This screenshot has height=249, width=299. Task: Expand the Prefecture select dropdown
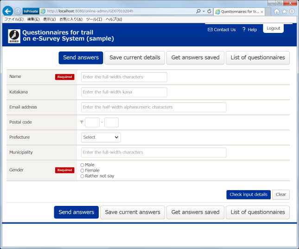pyautogui.click(x=101, y=137)
